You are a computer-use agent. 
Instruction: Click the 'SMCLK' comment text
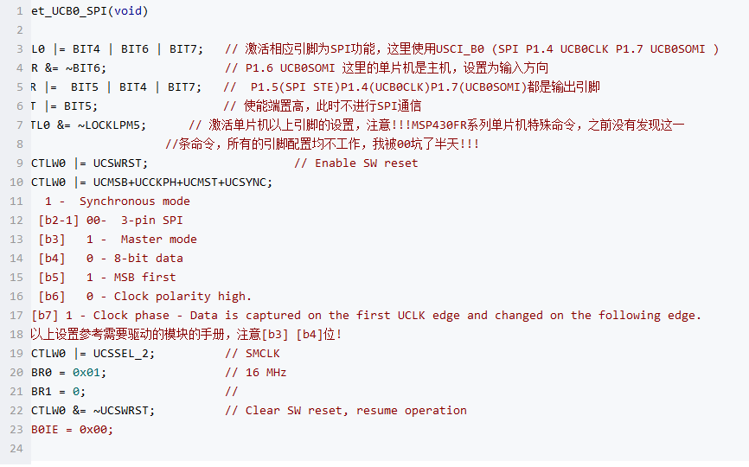coord(263,354)
